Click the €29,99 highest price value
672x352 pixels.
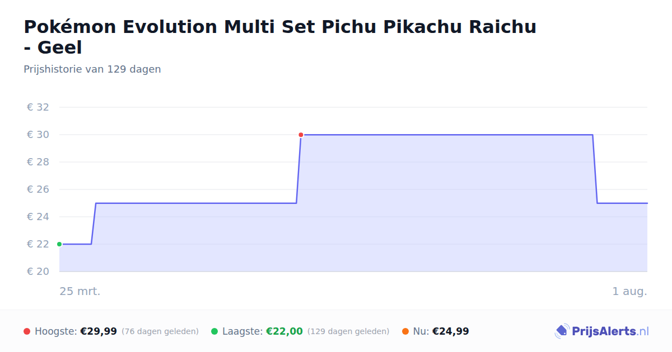click(x=99, y=331)
